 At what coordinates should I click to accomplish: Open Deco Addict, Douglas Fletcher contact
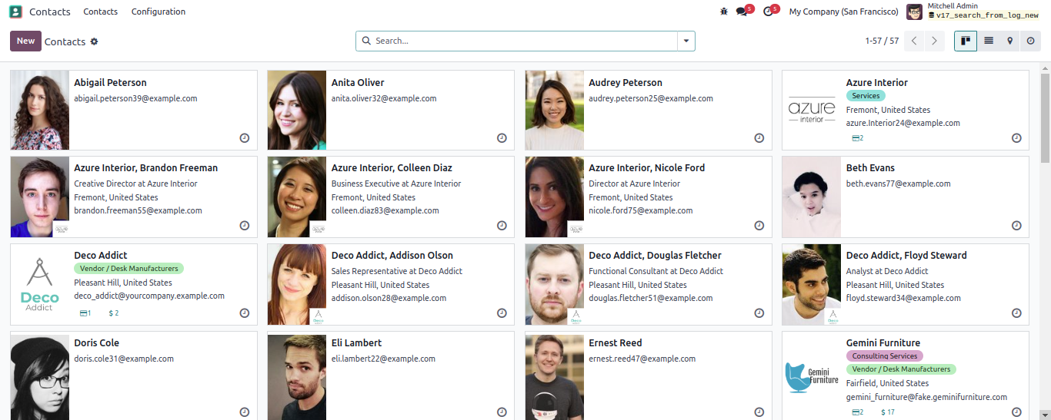(x=656, y=255)
